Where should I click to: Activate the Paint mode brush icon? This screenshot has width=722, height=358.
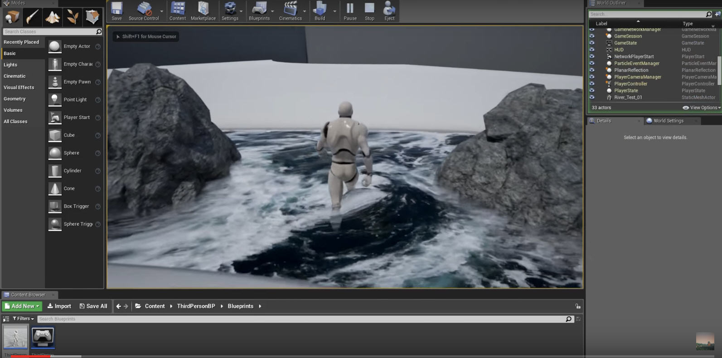[32, 17]
